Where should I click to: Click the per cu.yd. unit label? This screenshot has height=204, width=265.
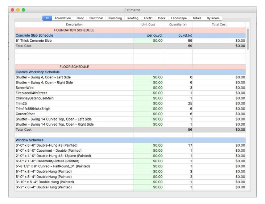point(155,36)
